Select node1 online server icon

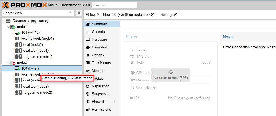point(13,27)
